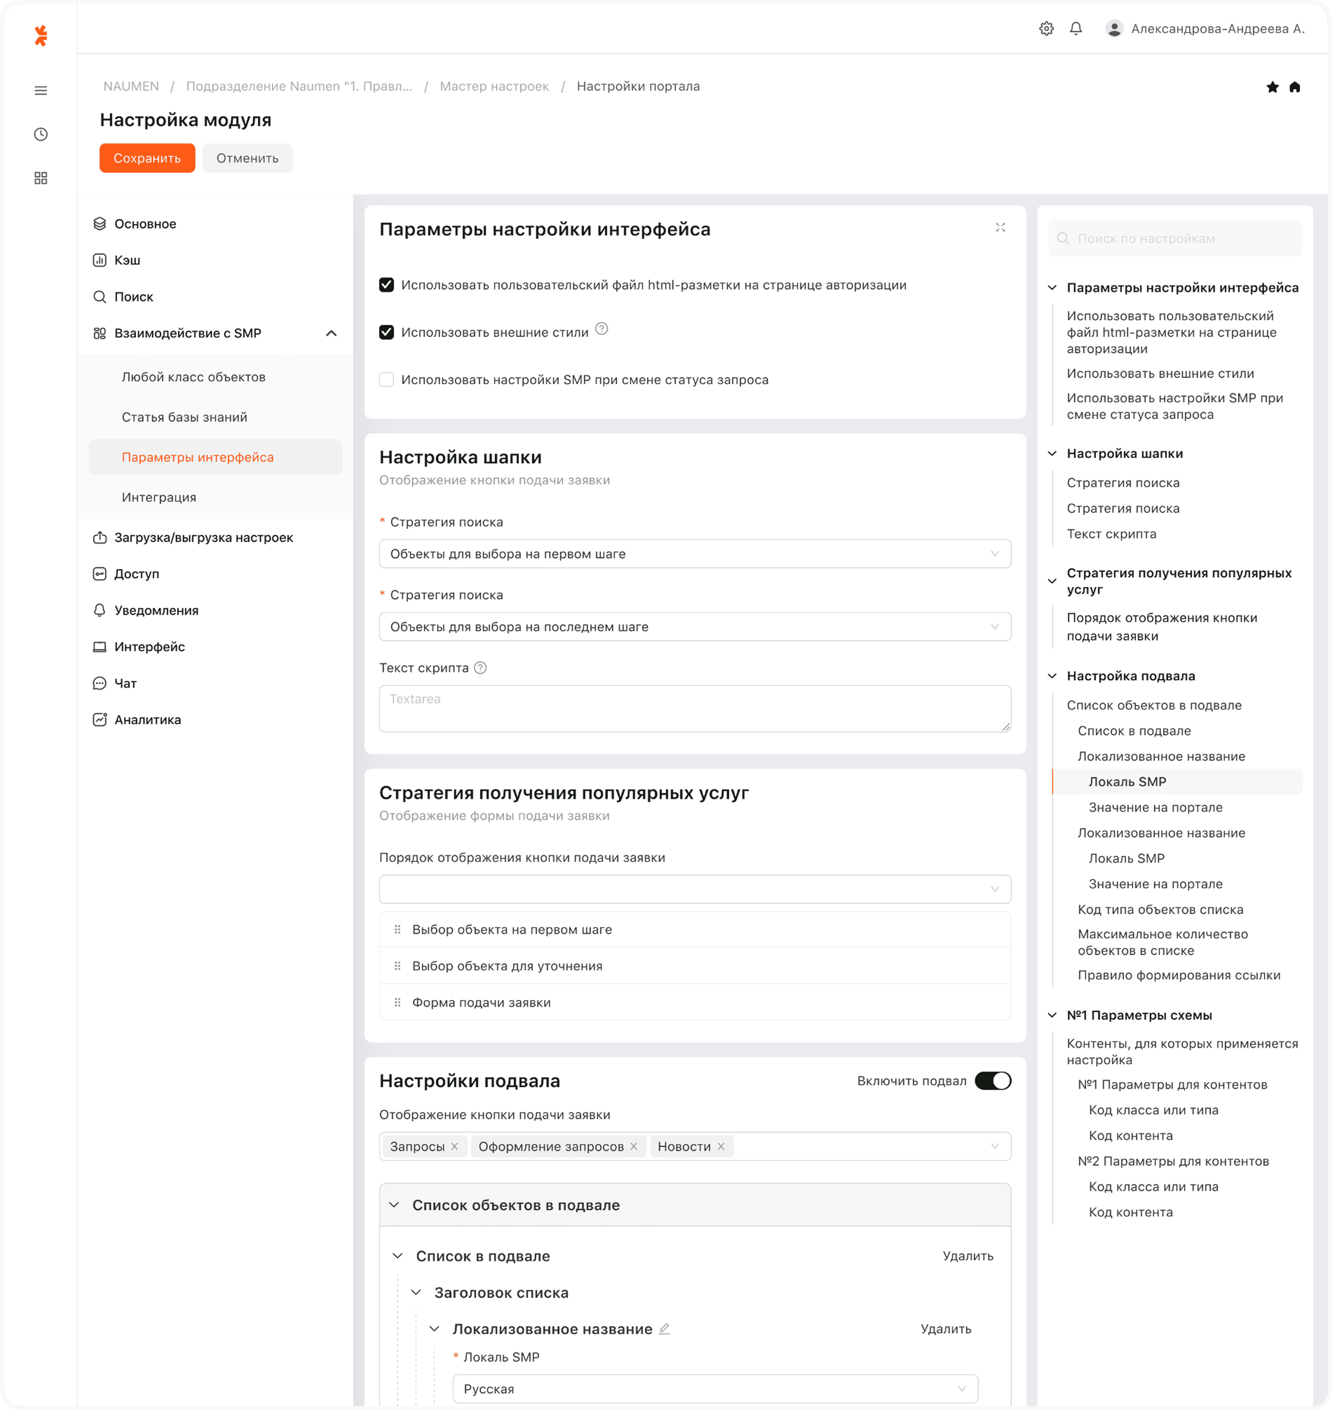Click the Аналитика chart icon
Viewport: 1332px width, 1410px height.
(x=99, y=719)
